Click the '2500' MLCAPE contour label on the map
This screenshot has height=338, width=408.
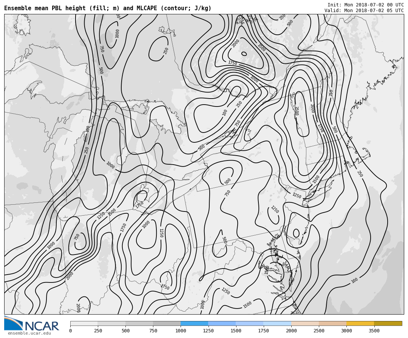pyautogui.click(x=297, y=111)
